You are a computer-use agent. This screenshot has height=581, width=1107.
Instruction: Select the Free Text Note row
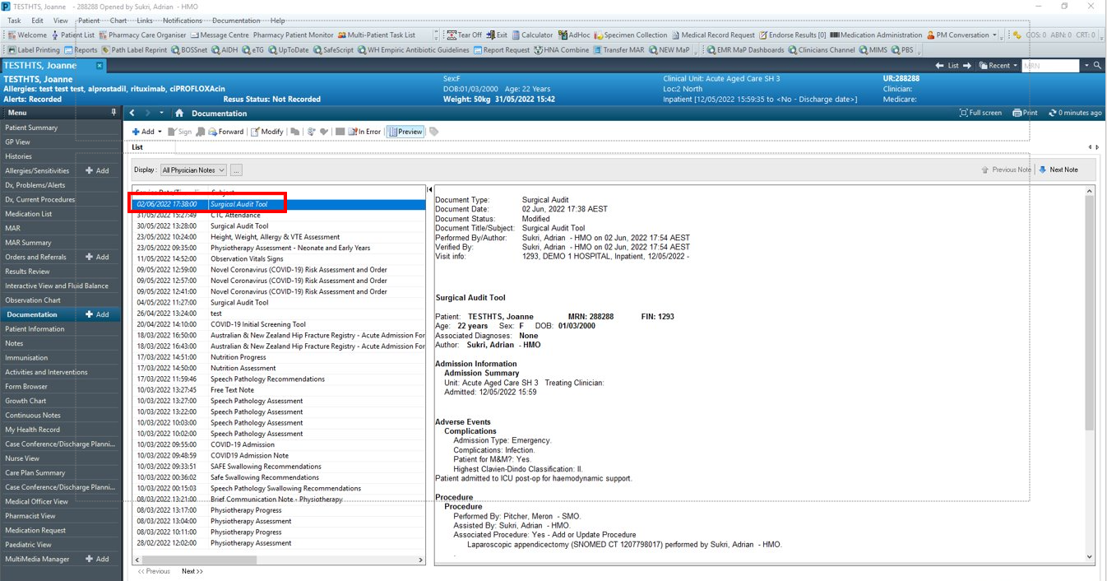[279, 390]
